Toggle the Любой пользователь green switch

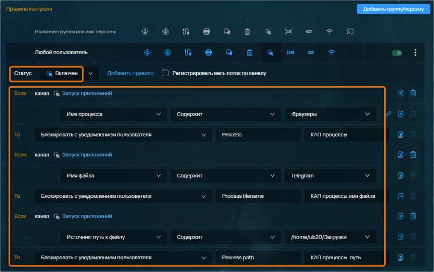click(x=397, y=53)
